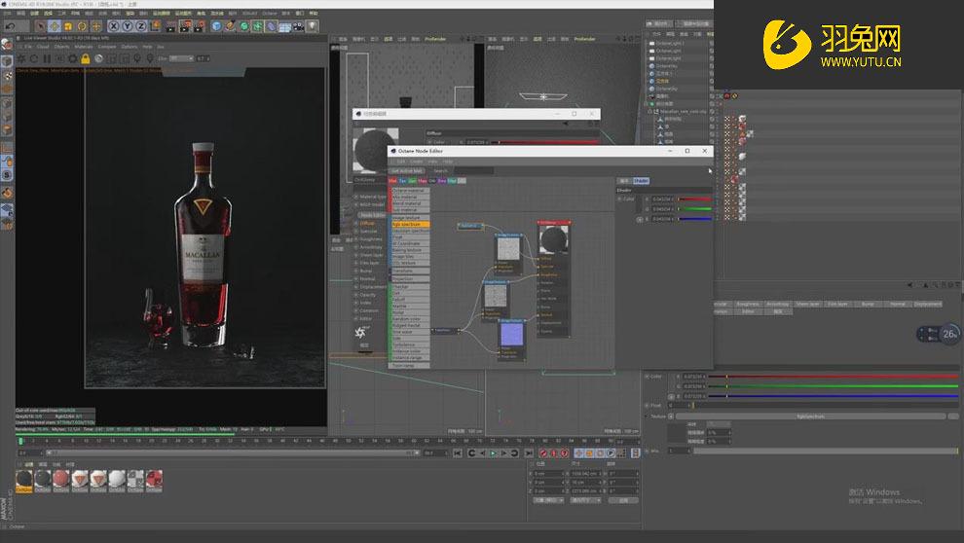The image size is (964, 543).
Task: Select Rgb spectrum in node list
Action: pos(409,224)
